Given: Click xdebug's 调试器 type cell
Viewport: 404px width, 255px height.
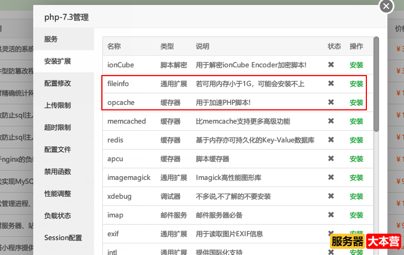Looking at the screenshot, I should (x=170, y=196).
